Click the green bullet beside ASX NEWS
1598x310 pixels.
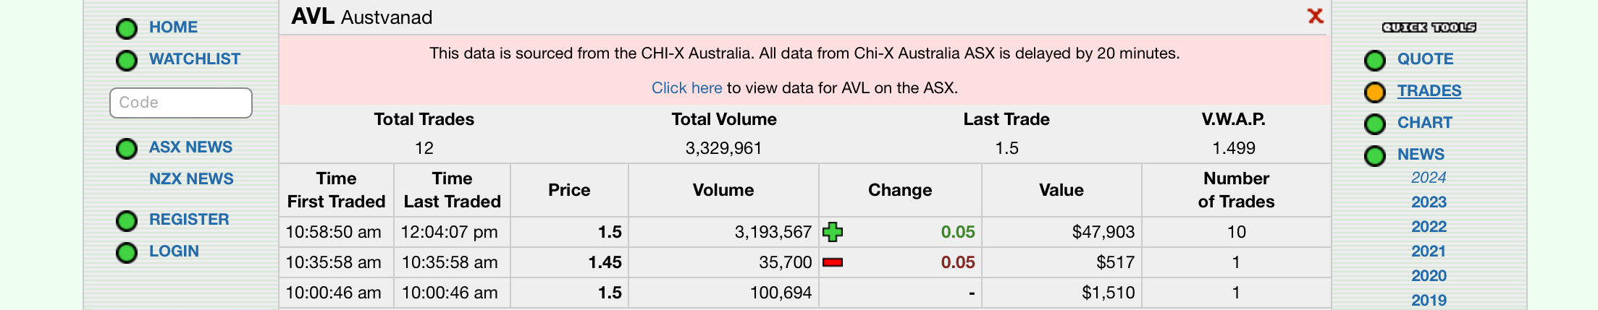[x=127, y=149]
